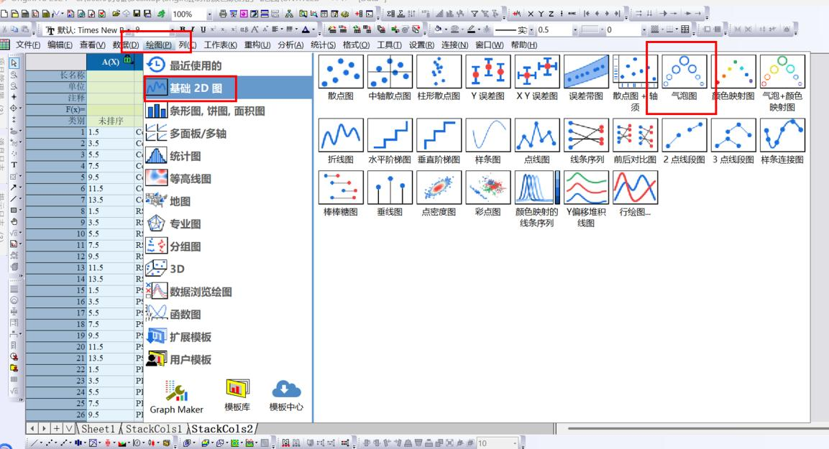Select the A(X) column header
829x449 pixels.
pyautogui.click(x=111, y=62)
